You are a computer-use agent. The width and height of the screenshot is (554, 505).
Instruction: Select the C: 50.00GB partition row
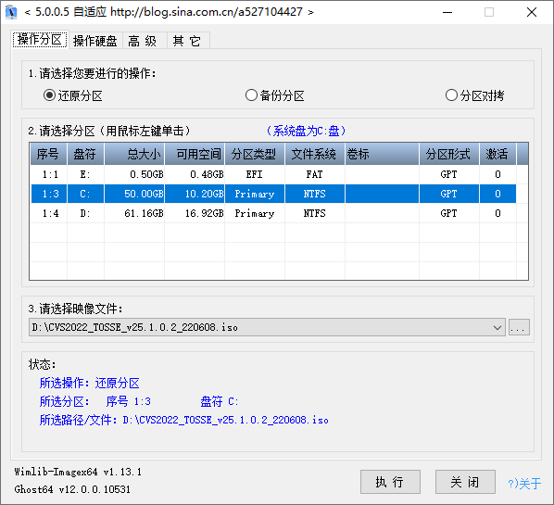273,194
